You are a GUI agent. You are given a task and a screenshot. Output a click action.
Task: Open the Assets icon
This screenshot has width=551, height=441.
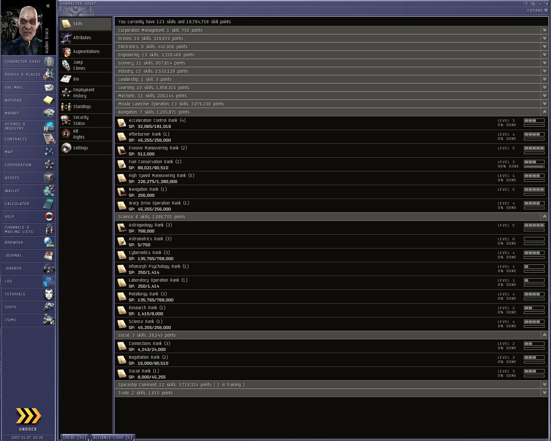coord(49,178)
